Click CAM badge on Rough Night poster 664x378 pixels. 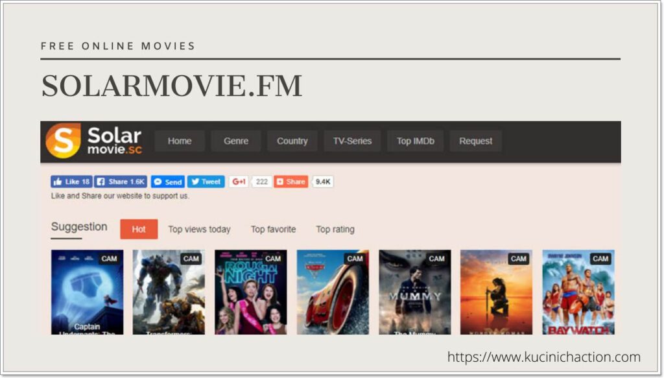click(x=273, y=259)
